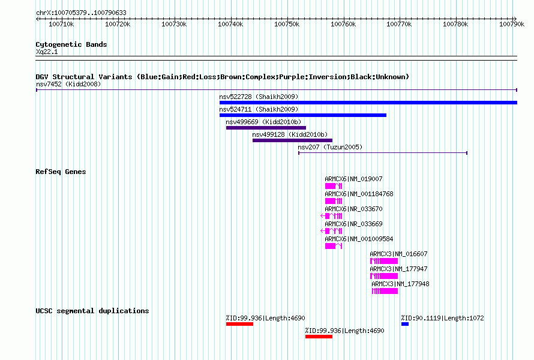Select the ARMCX6 NM_001184768 gene glyph
This screenshot has width=534, height=360.
coord(334,201)
